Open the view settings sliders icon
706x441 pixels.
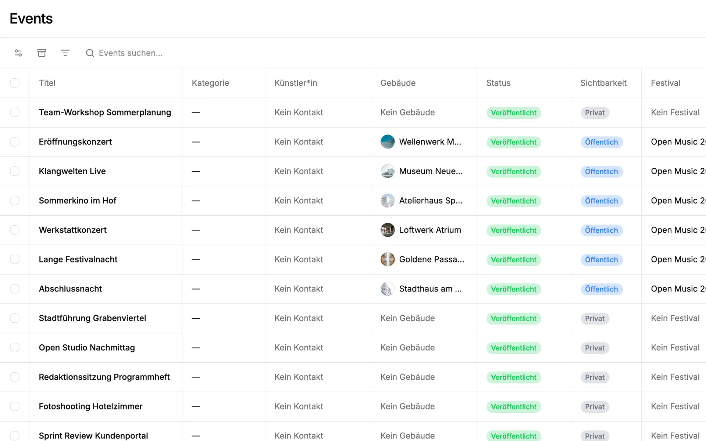18,53
